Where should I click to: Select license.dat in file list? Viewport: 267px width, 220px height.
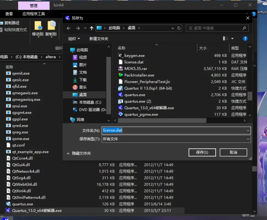[134, 62]
